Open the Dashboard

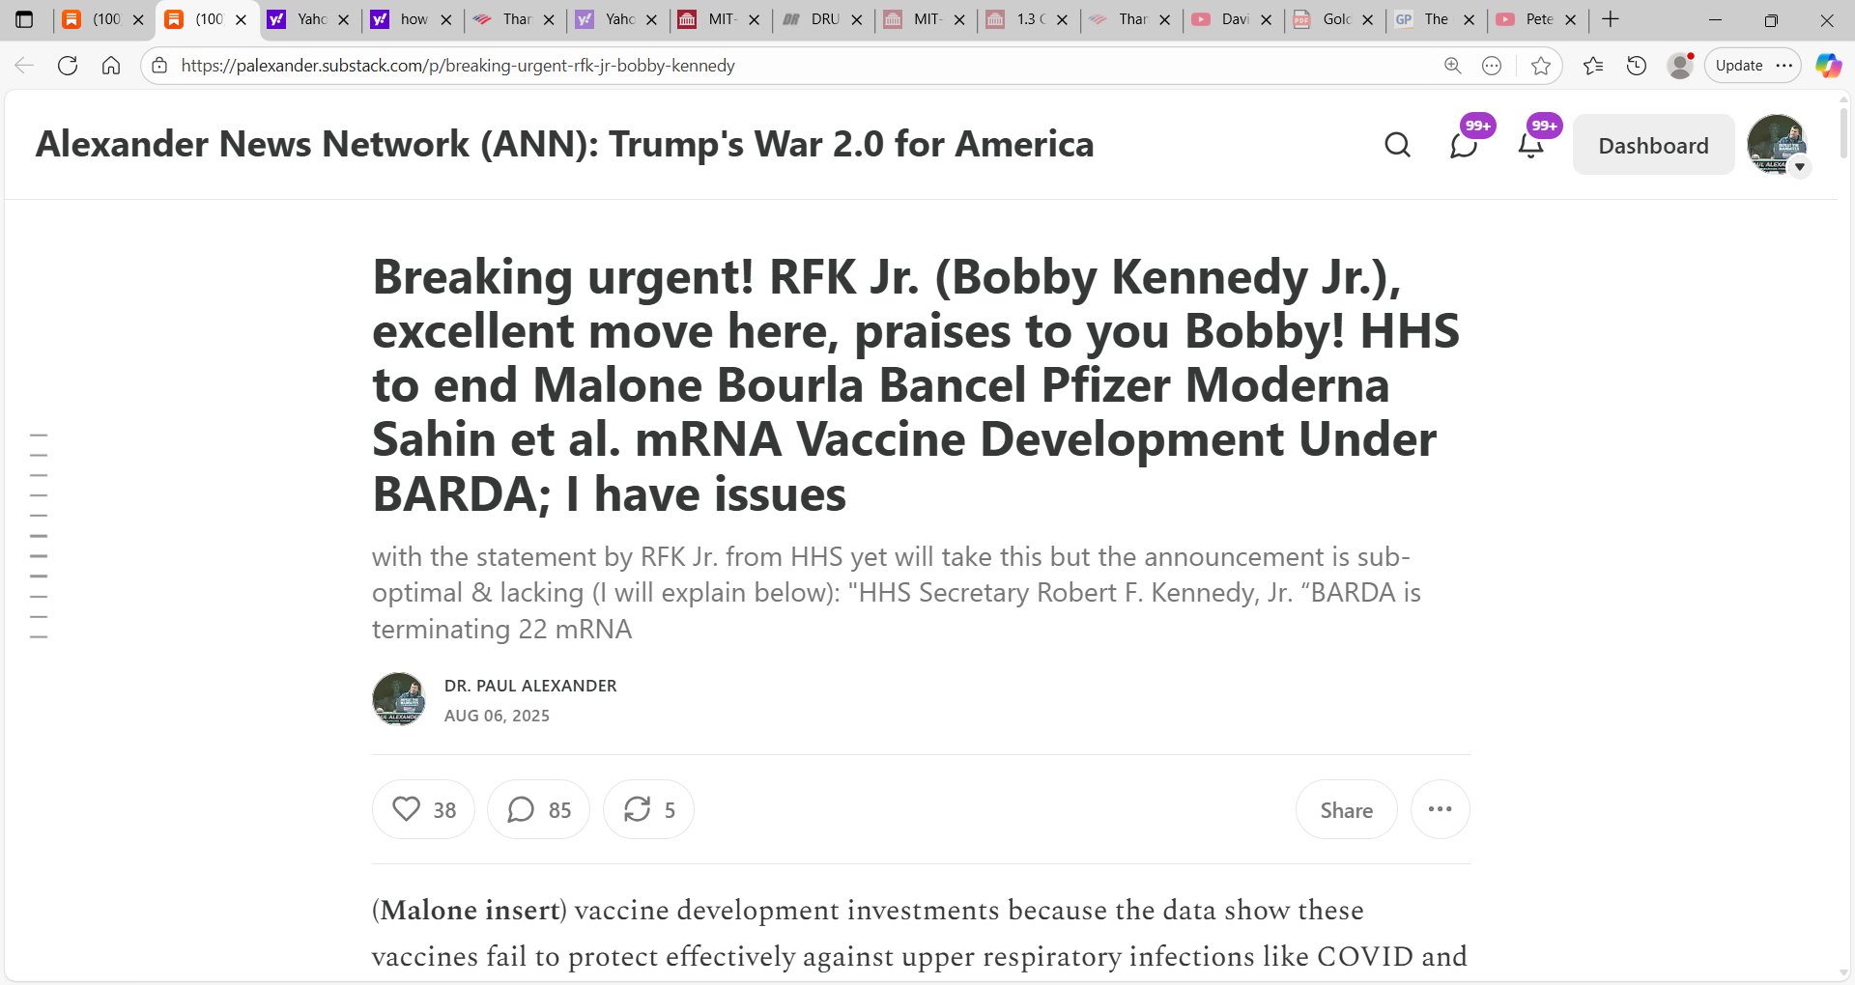(1653, 145)
